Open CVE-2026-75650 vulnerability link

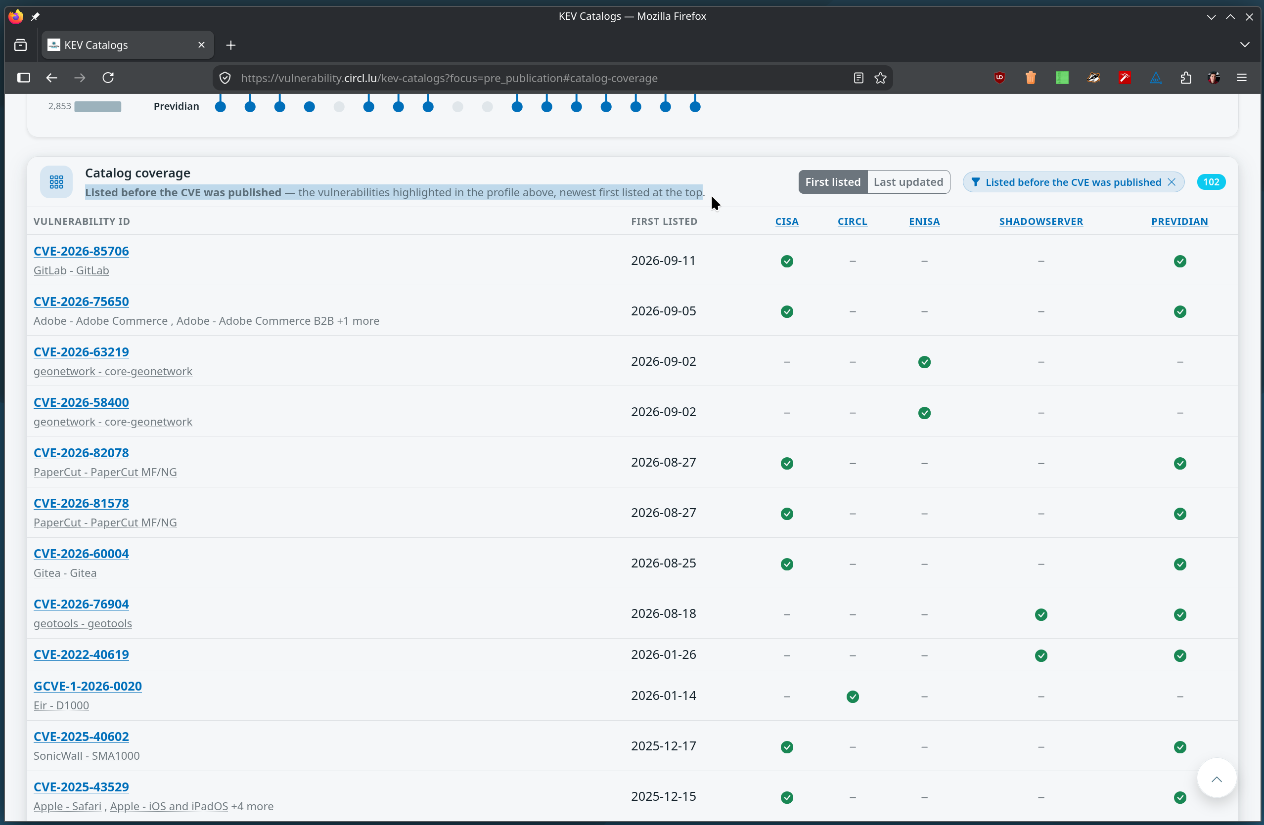coord(81,302)
